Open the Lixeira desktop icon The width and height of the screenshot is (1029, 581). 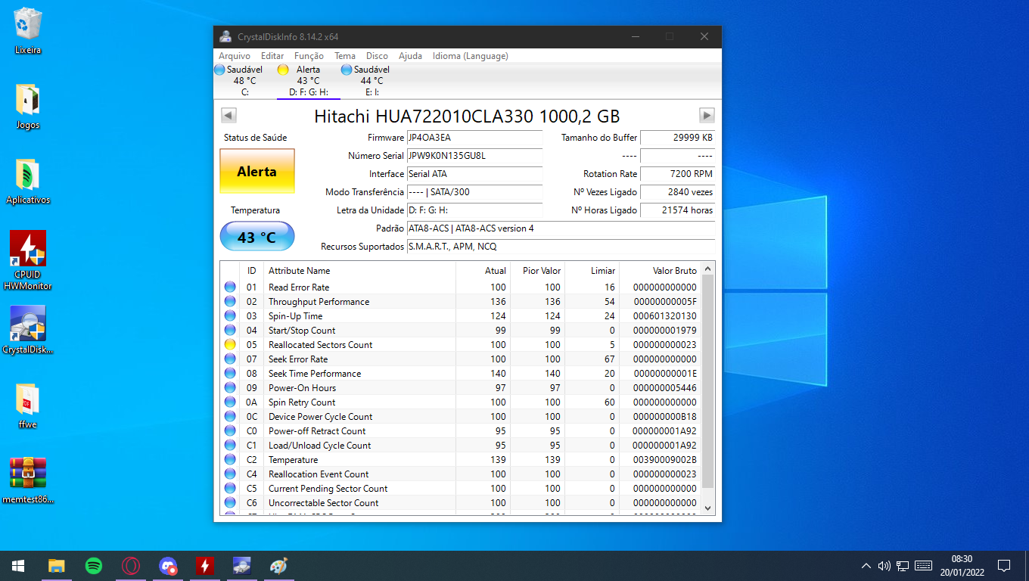click(28, 32)
